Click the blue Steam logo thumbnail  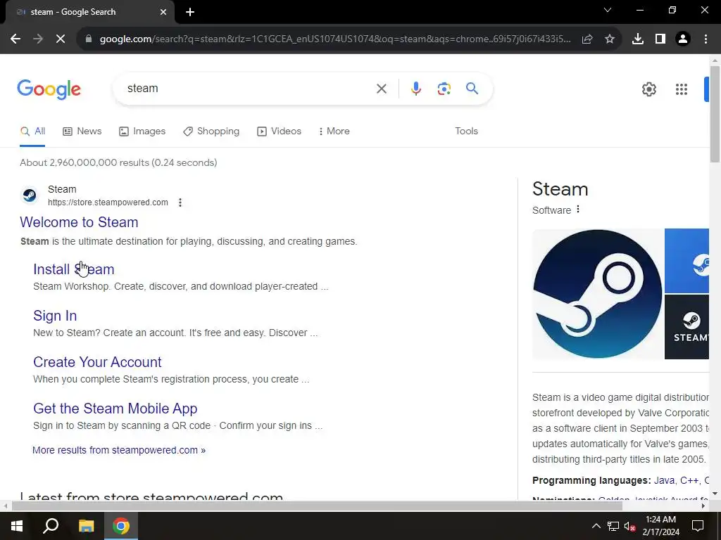687,261
